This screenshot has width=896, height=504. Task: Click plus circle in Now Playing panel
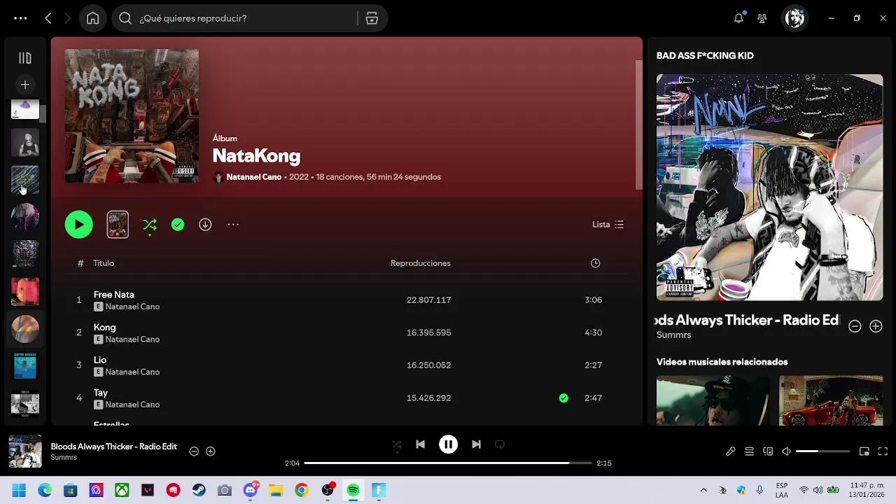click(876, 326)
